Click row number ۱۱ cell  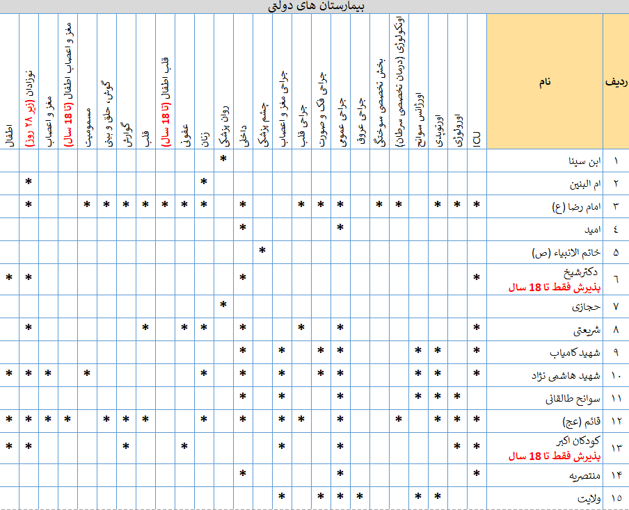click(615, 399)
